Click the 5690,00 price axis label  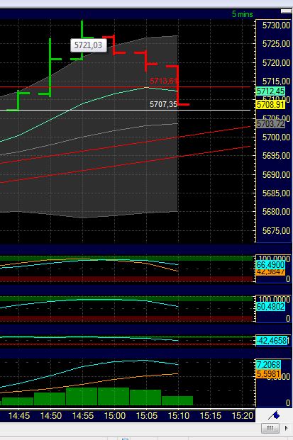(276, 174)
